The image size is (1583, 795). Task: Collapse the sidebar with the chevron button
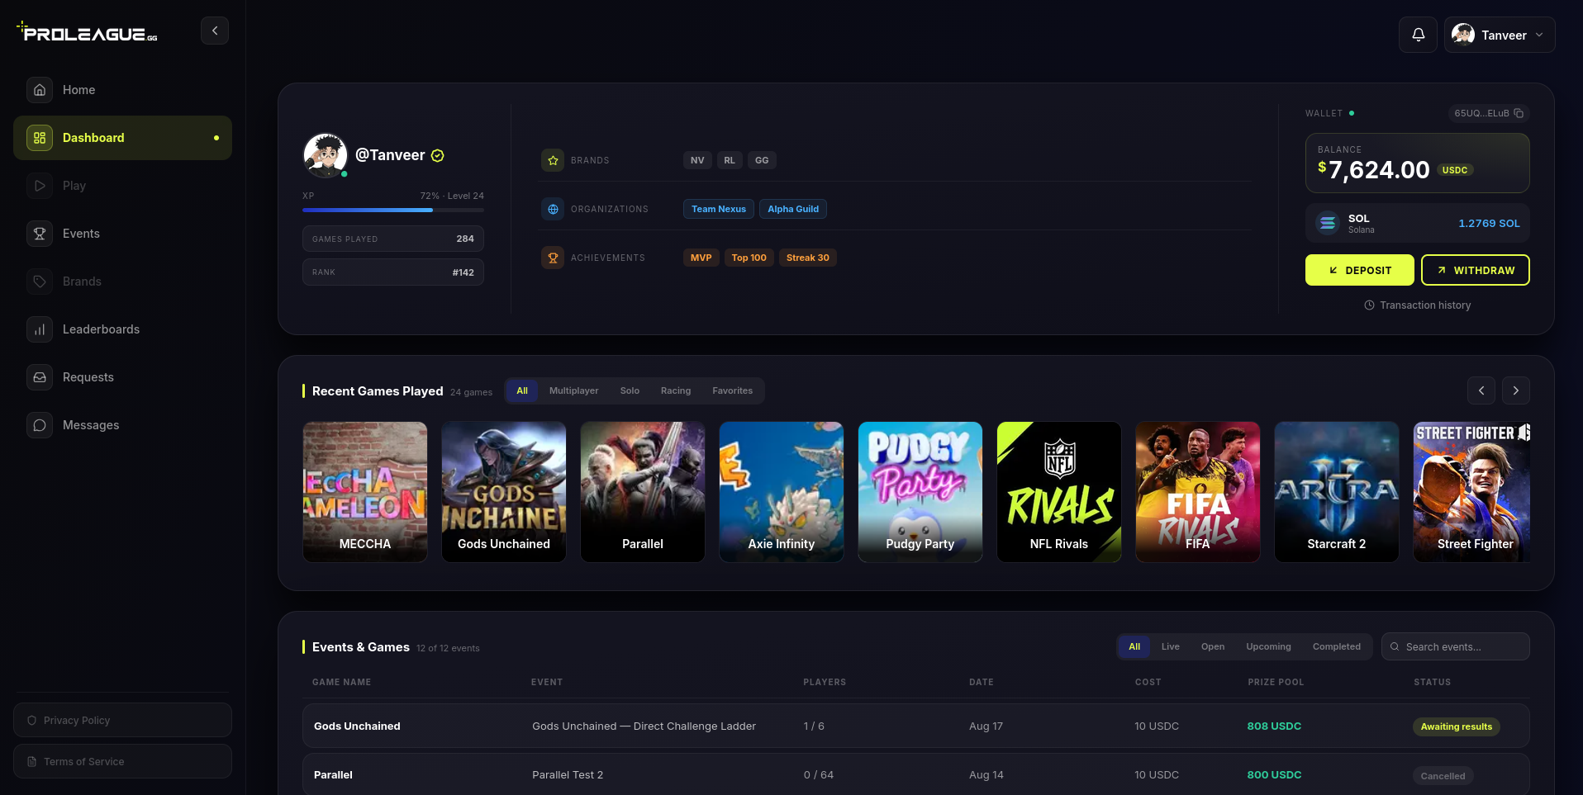(215, 31)
